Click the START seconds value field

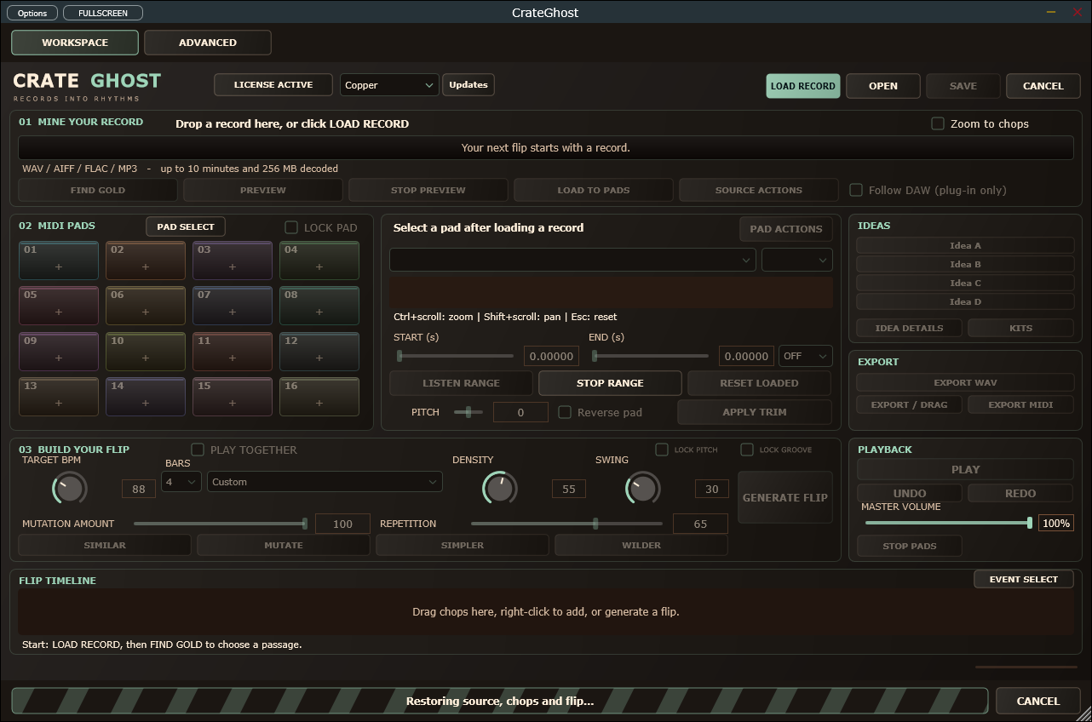pyautogui.click(x=551, y=357)
